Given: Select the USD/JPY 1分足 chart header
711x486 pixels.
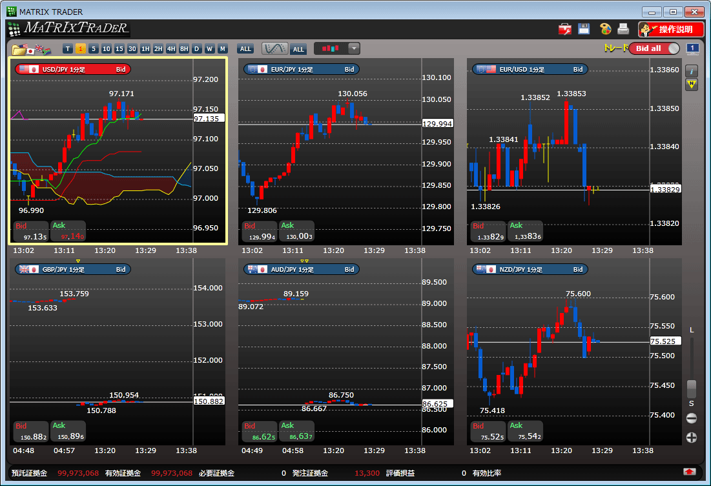Looking at the screenshot, I should (73, 69).
